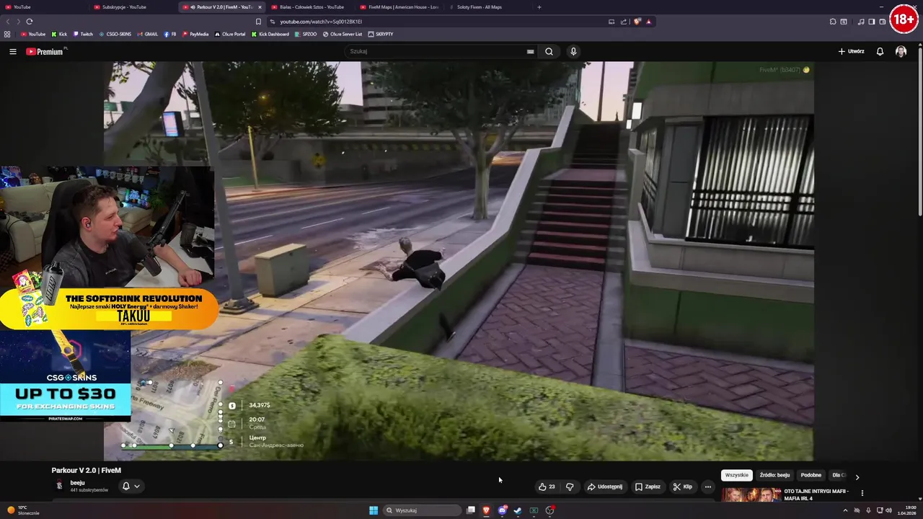923x519 pixels.
Task: Open the Cfx.re Portal bookmark
Action: pos(230,34)
